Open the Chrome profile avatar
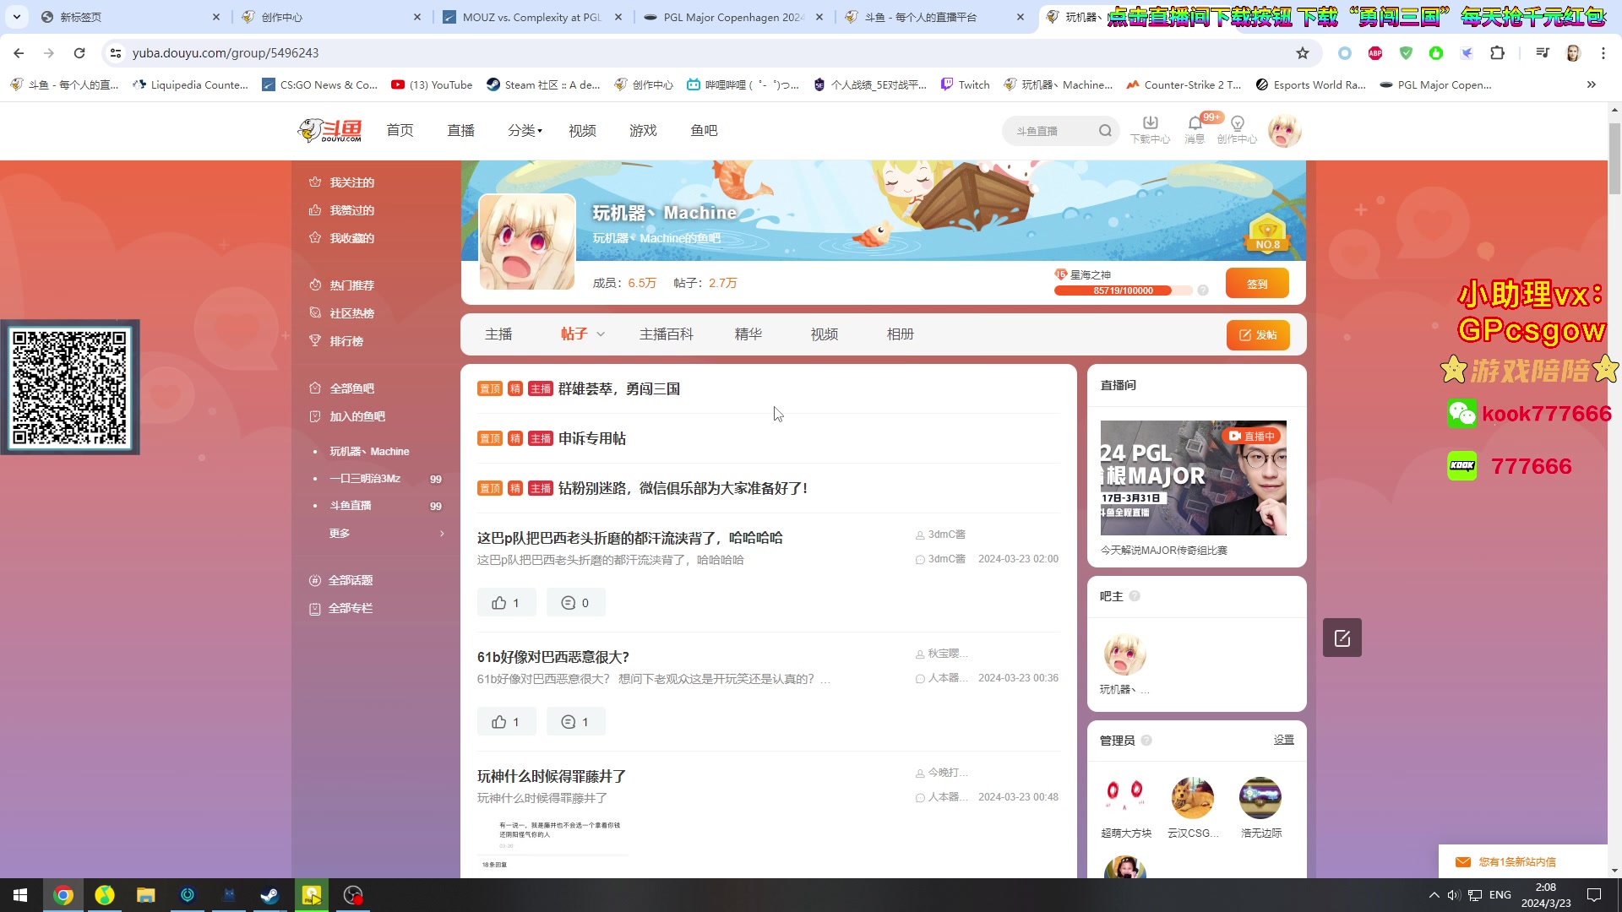The width and height of the screenshot is (1622, 912). pos(1573,53)
